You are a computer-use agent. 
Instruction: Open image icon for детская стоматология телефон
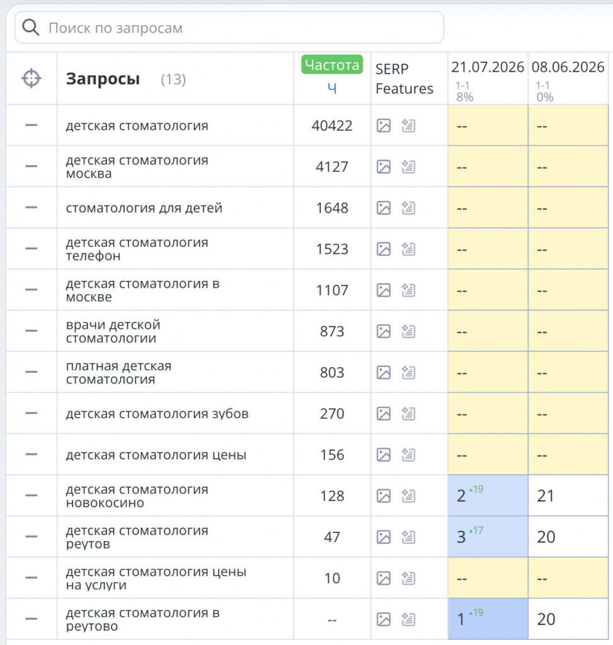click(x=384, y=249)
